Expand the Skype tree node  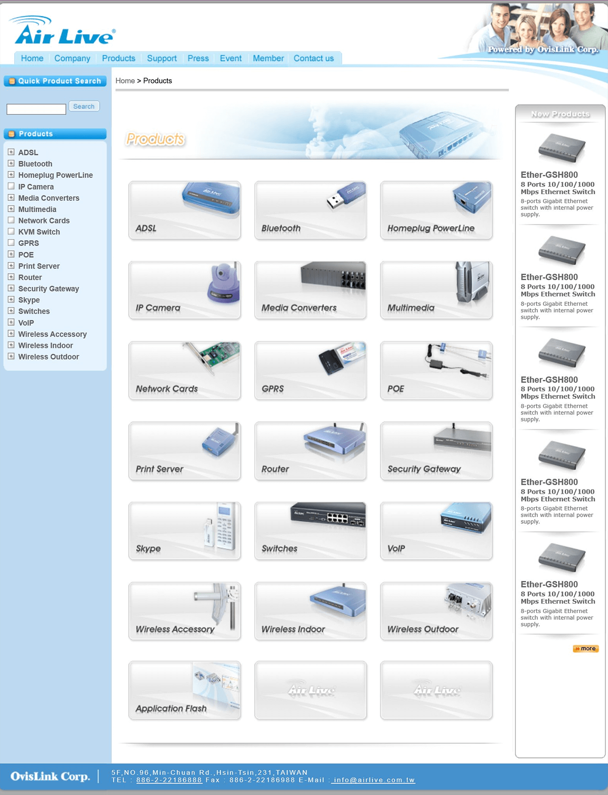[11, 300]
